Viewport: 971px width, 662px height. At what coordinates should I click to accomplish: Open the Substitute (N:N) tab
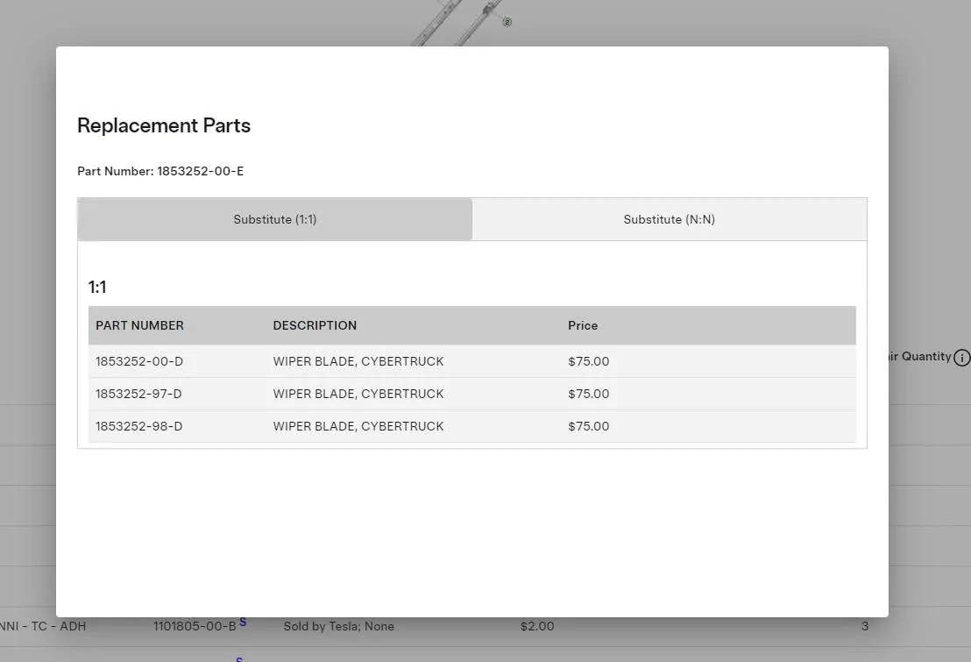[x=670, y=219]
